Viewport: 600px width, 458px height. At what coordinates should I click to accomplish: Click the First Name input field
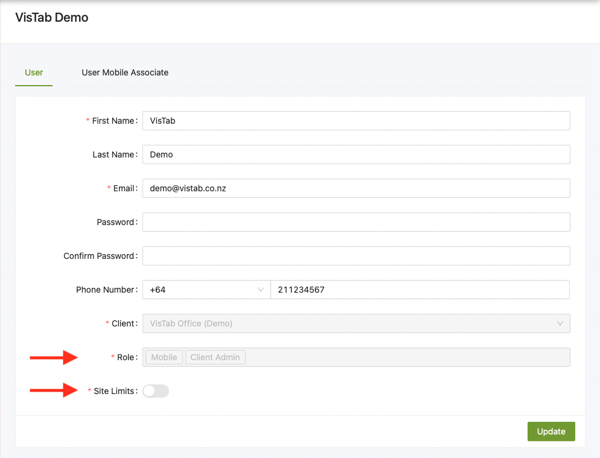[x=356, y=121]
